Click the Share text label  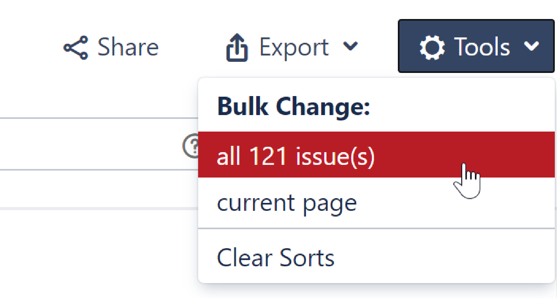(128, 47)
